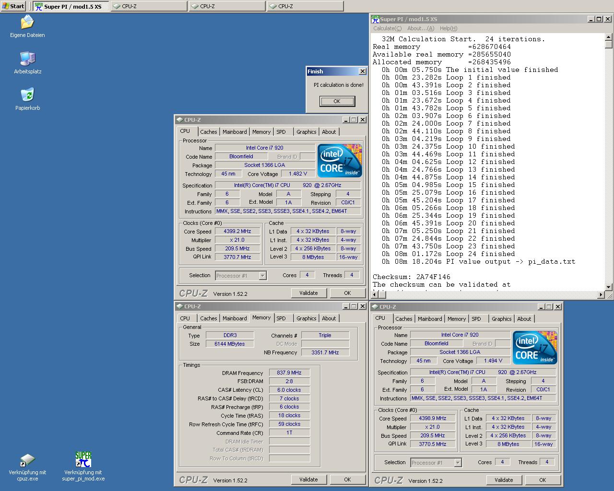Click Validate in the top CPU-Z window
614x491 pixels.
308,293
